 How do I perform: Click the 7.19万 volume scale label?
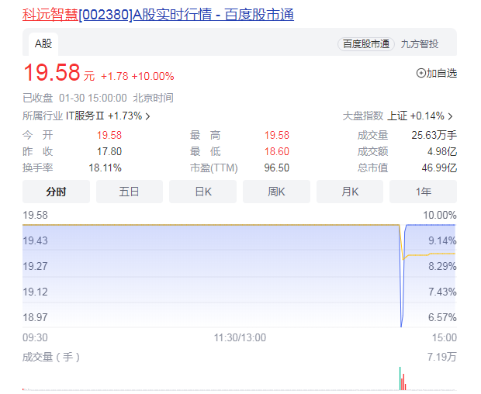(x=441, y=358)
